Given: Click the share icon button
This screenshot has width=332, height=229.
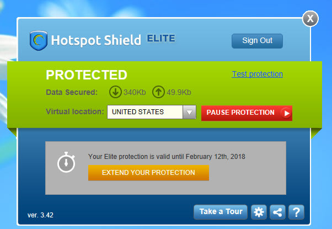Looking at the screenshot, I should click(277, 212).
